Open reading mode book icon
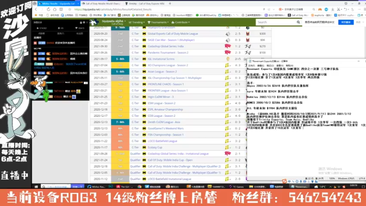366x206 pixels. [61, 9]
